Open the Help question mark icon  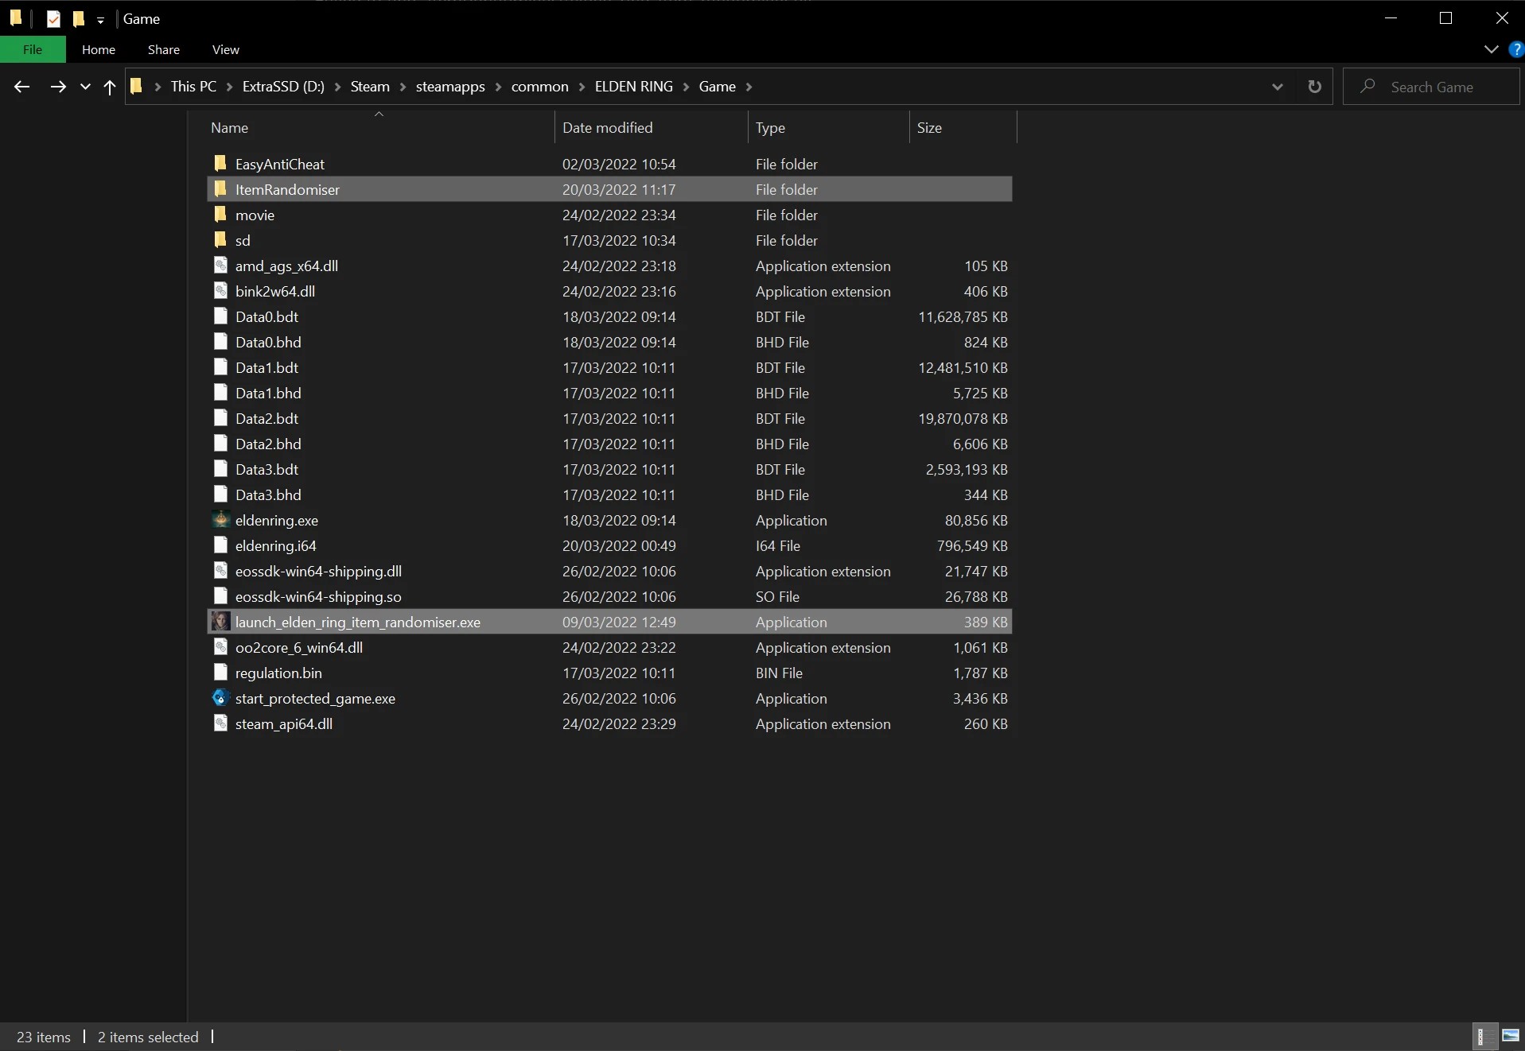click(x=1516, y=49)
